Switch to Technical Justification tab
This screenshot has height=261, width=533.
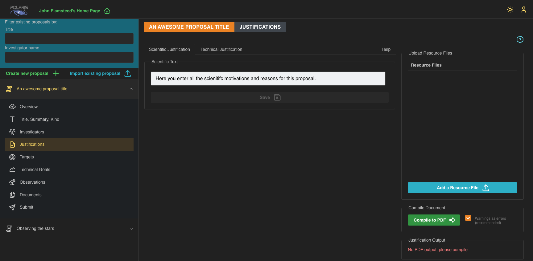click(x=221, y=49)
